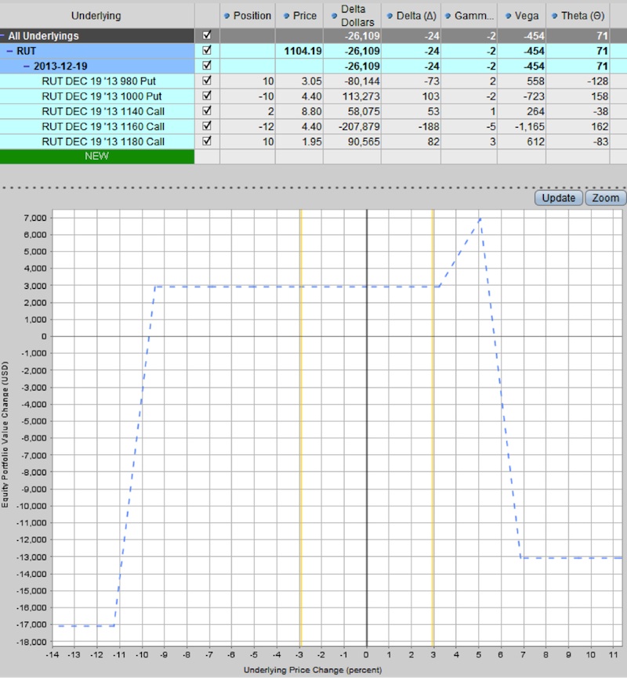Viewport: 627px width, 678px height.
Task: Click the blue dot beside Theta (Θ) header
Action: click(554, 16)
